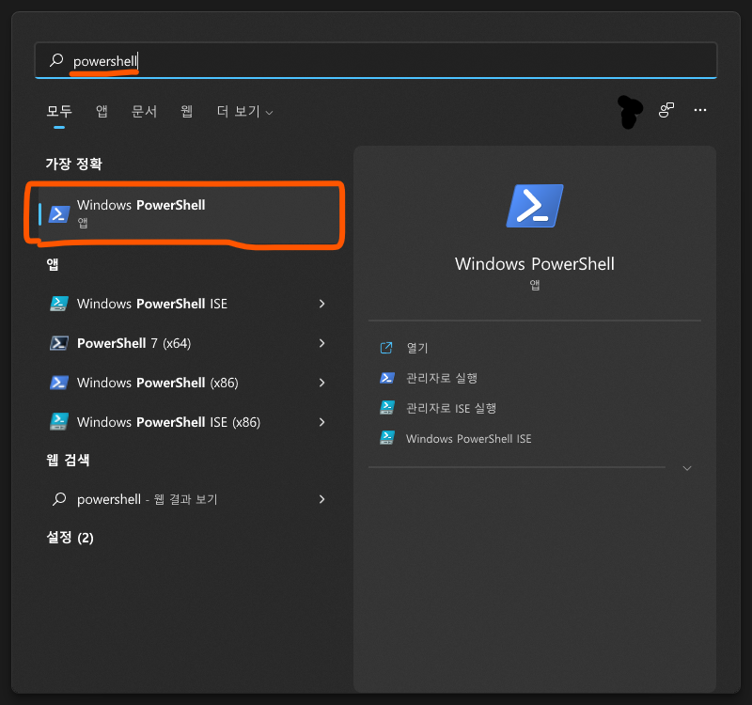This screenshot has height=705, width=752.
Task: Open powershell - 웹 결과 보기 web search
Action: [x=187, y=499]
